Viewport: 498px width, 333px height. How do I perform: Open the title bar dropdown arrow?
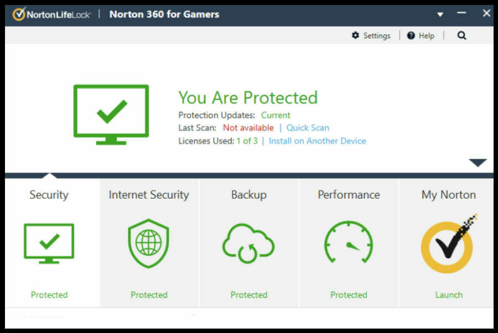point(440,14)
